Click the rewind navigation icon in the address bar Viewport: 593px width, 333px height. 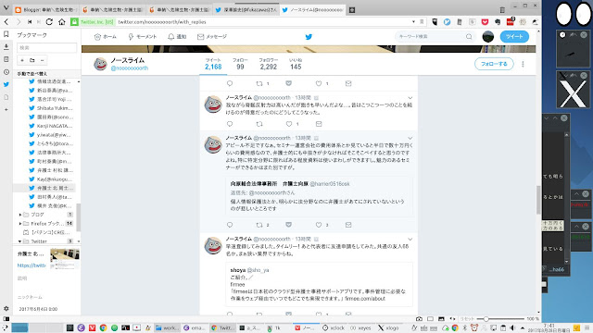(x=30, y=22)
